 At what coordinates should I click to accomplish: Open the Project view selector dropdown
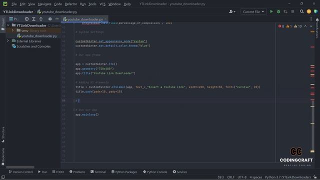14,19
